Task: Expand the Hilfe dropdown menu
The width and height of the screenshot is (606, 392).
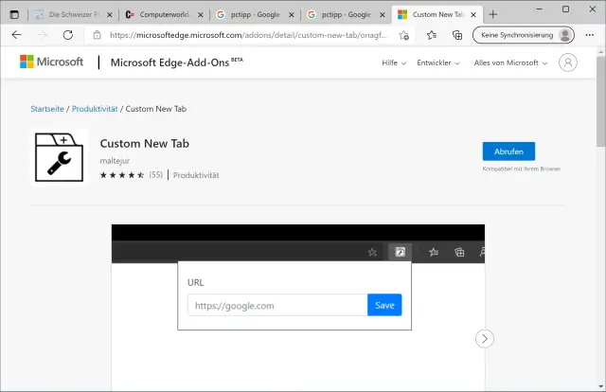Action: point(394,63)
